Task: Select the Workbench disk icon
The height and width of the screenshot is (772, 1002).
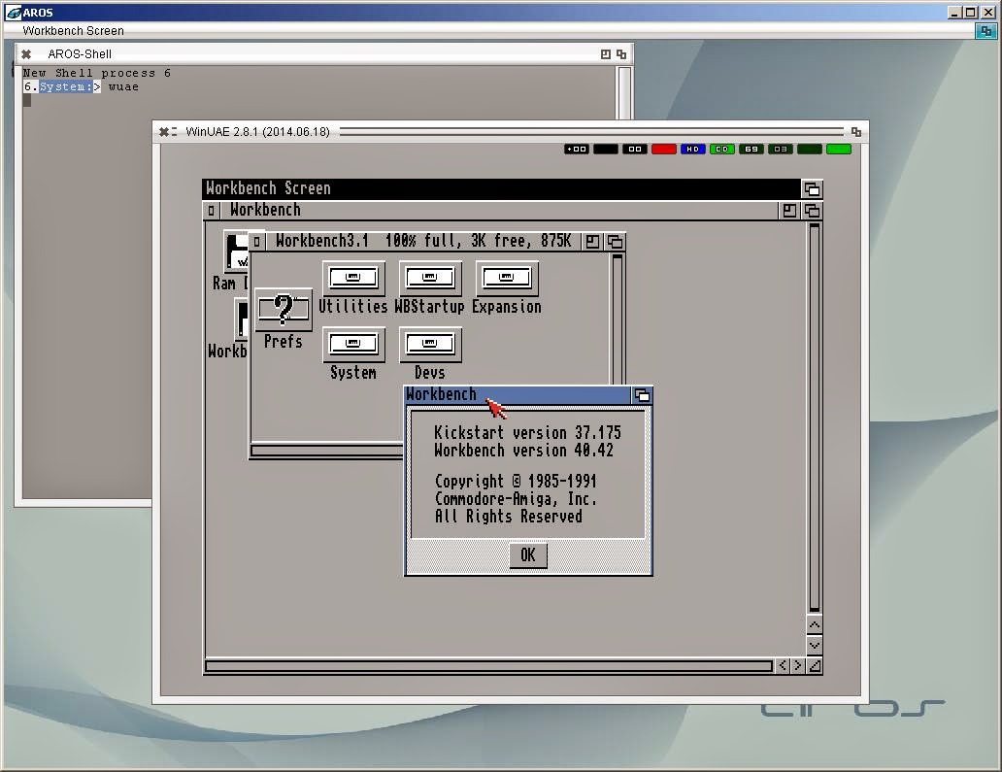Action: [x=241, y=319]
